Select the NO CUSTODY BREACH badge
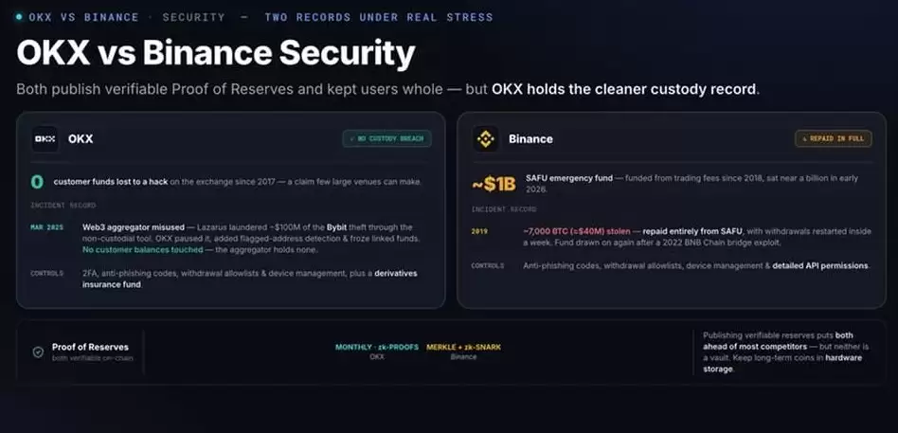This screenshot has height=433, width=898. click(386, 138)
